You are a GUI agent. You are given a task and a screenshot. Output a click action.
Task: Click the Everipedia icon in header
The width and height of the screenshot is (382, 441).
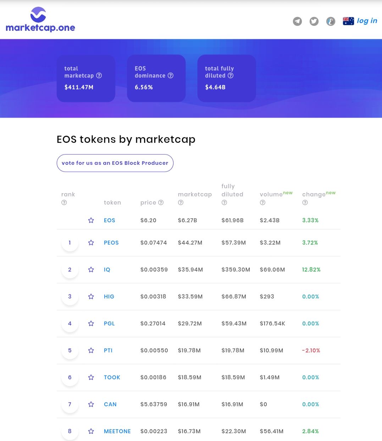tap(331, 21)
